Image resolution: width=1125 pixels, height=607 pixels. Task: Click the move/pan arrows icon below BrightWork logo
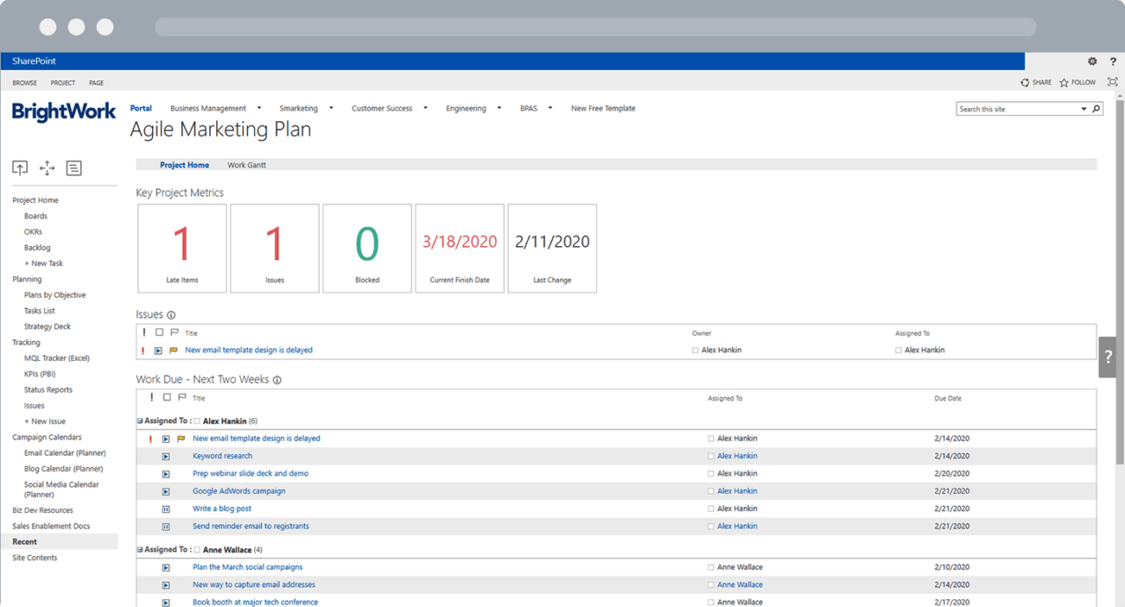click(x=47, y=168)
